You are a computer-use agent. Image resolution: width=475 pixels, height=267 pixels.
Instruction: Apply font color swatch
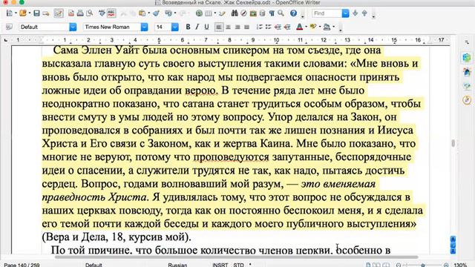[299, 27]
